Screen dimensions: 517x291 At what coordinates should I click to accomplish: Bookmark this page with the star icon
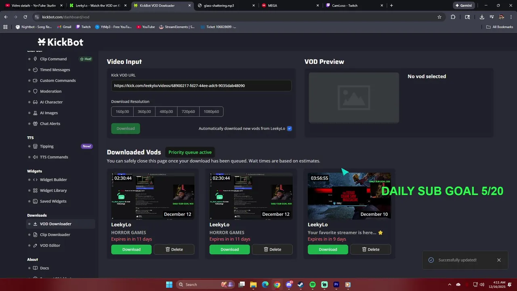[x=439, y=17]
